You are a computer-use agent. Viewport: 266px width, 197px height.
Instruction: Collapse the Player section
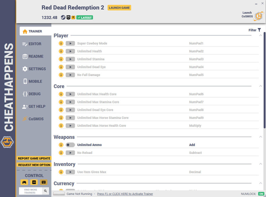261,35
